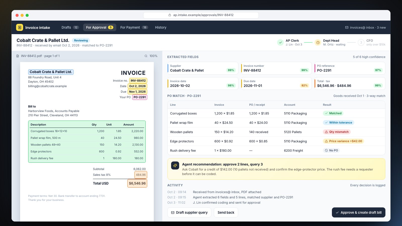402x226 pixels.
Task: Select the Invoice date field 2026-10-02
Action: tap(203, 83)
